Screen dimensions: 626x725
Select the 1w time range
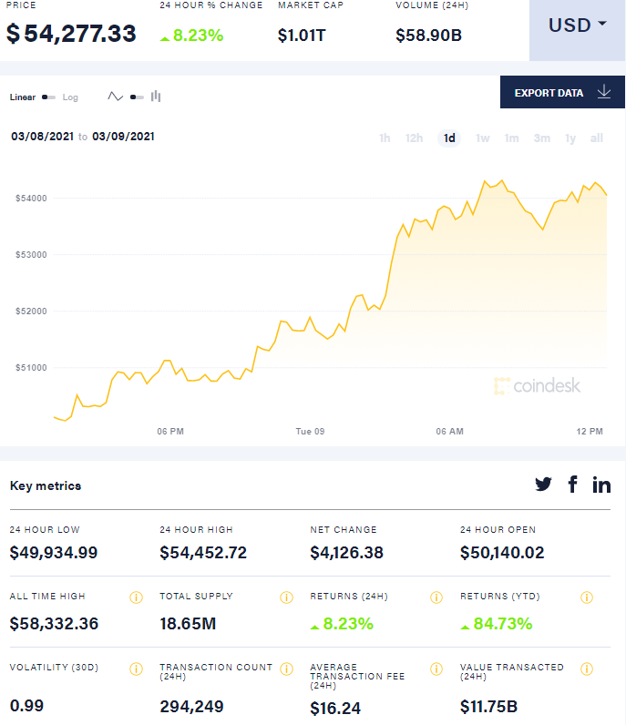tap(483, 138)
